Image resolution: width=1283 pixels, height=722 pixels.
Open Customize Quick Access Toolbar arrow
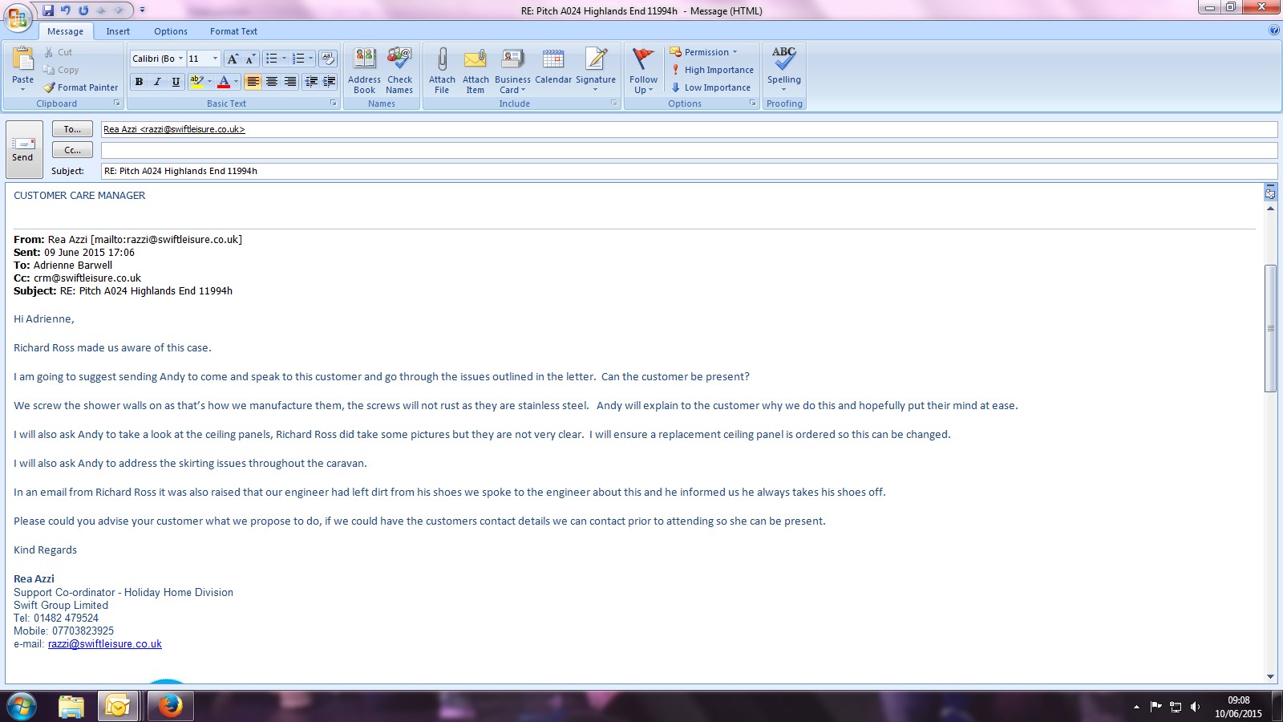(143, 10)
